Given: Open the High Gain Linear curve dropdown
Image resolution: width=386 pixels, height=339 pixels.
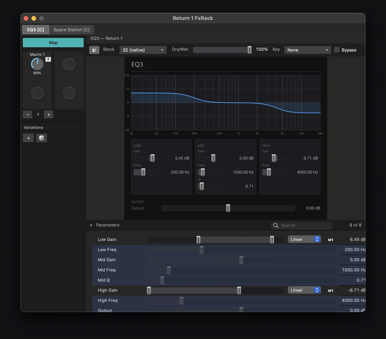Looking at the screenshot, I should tap(304, 290).
